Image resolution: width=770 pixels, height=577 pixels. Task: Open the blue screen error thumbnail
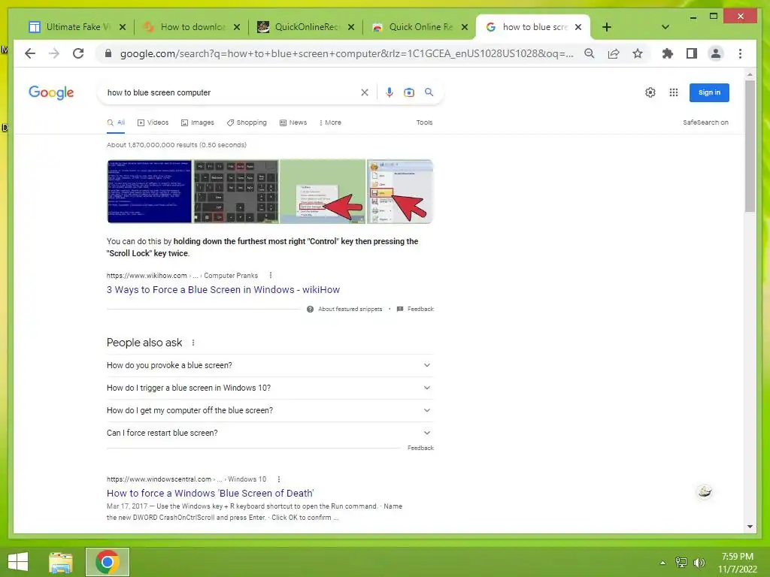150,192
